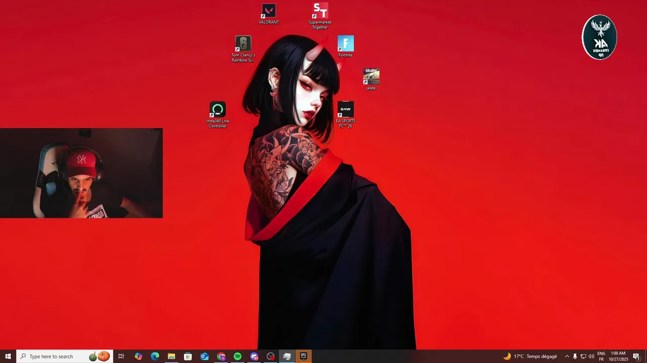
Task: Select the Tom Clancy's Rainbow Six shortcut
Action: (243, 49)
